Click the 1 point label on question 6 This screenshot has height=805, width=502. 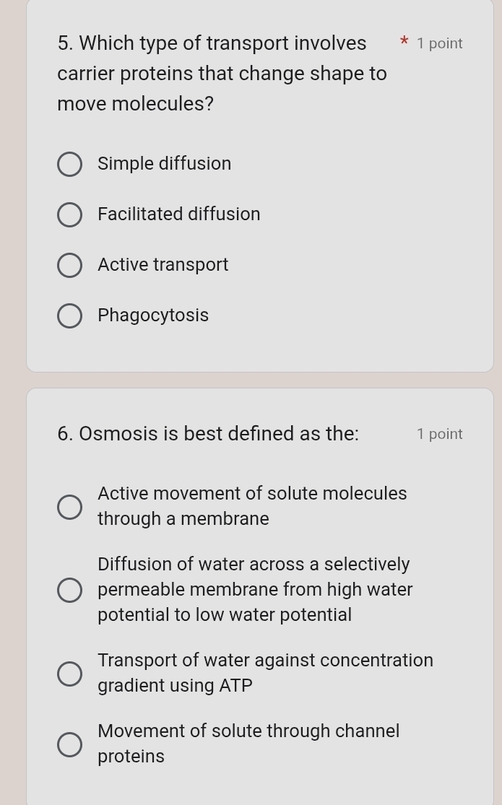click(x=440, y=433)
